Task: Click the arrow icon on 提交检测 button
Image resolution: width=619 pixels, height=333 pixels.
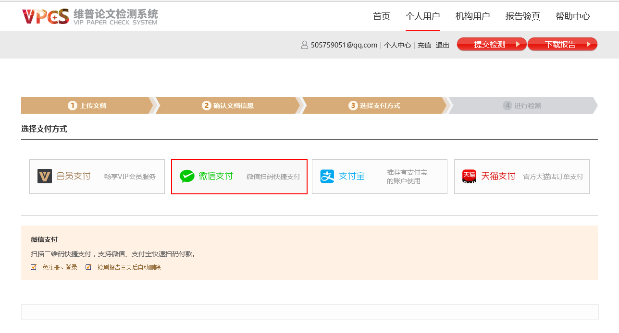Action: click(x=518, y=44)
